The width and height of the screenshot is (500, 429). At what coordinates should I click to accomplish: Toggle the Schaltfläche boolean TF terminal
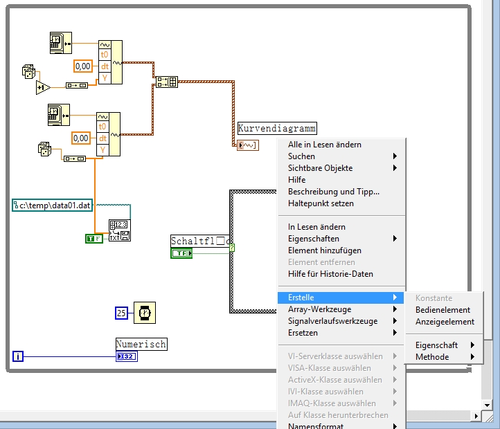pyautogui.click(x=182, y=253)
